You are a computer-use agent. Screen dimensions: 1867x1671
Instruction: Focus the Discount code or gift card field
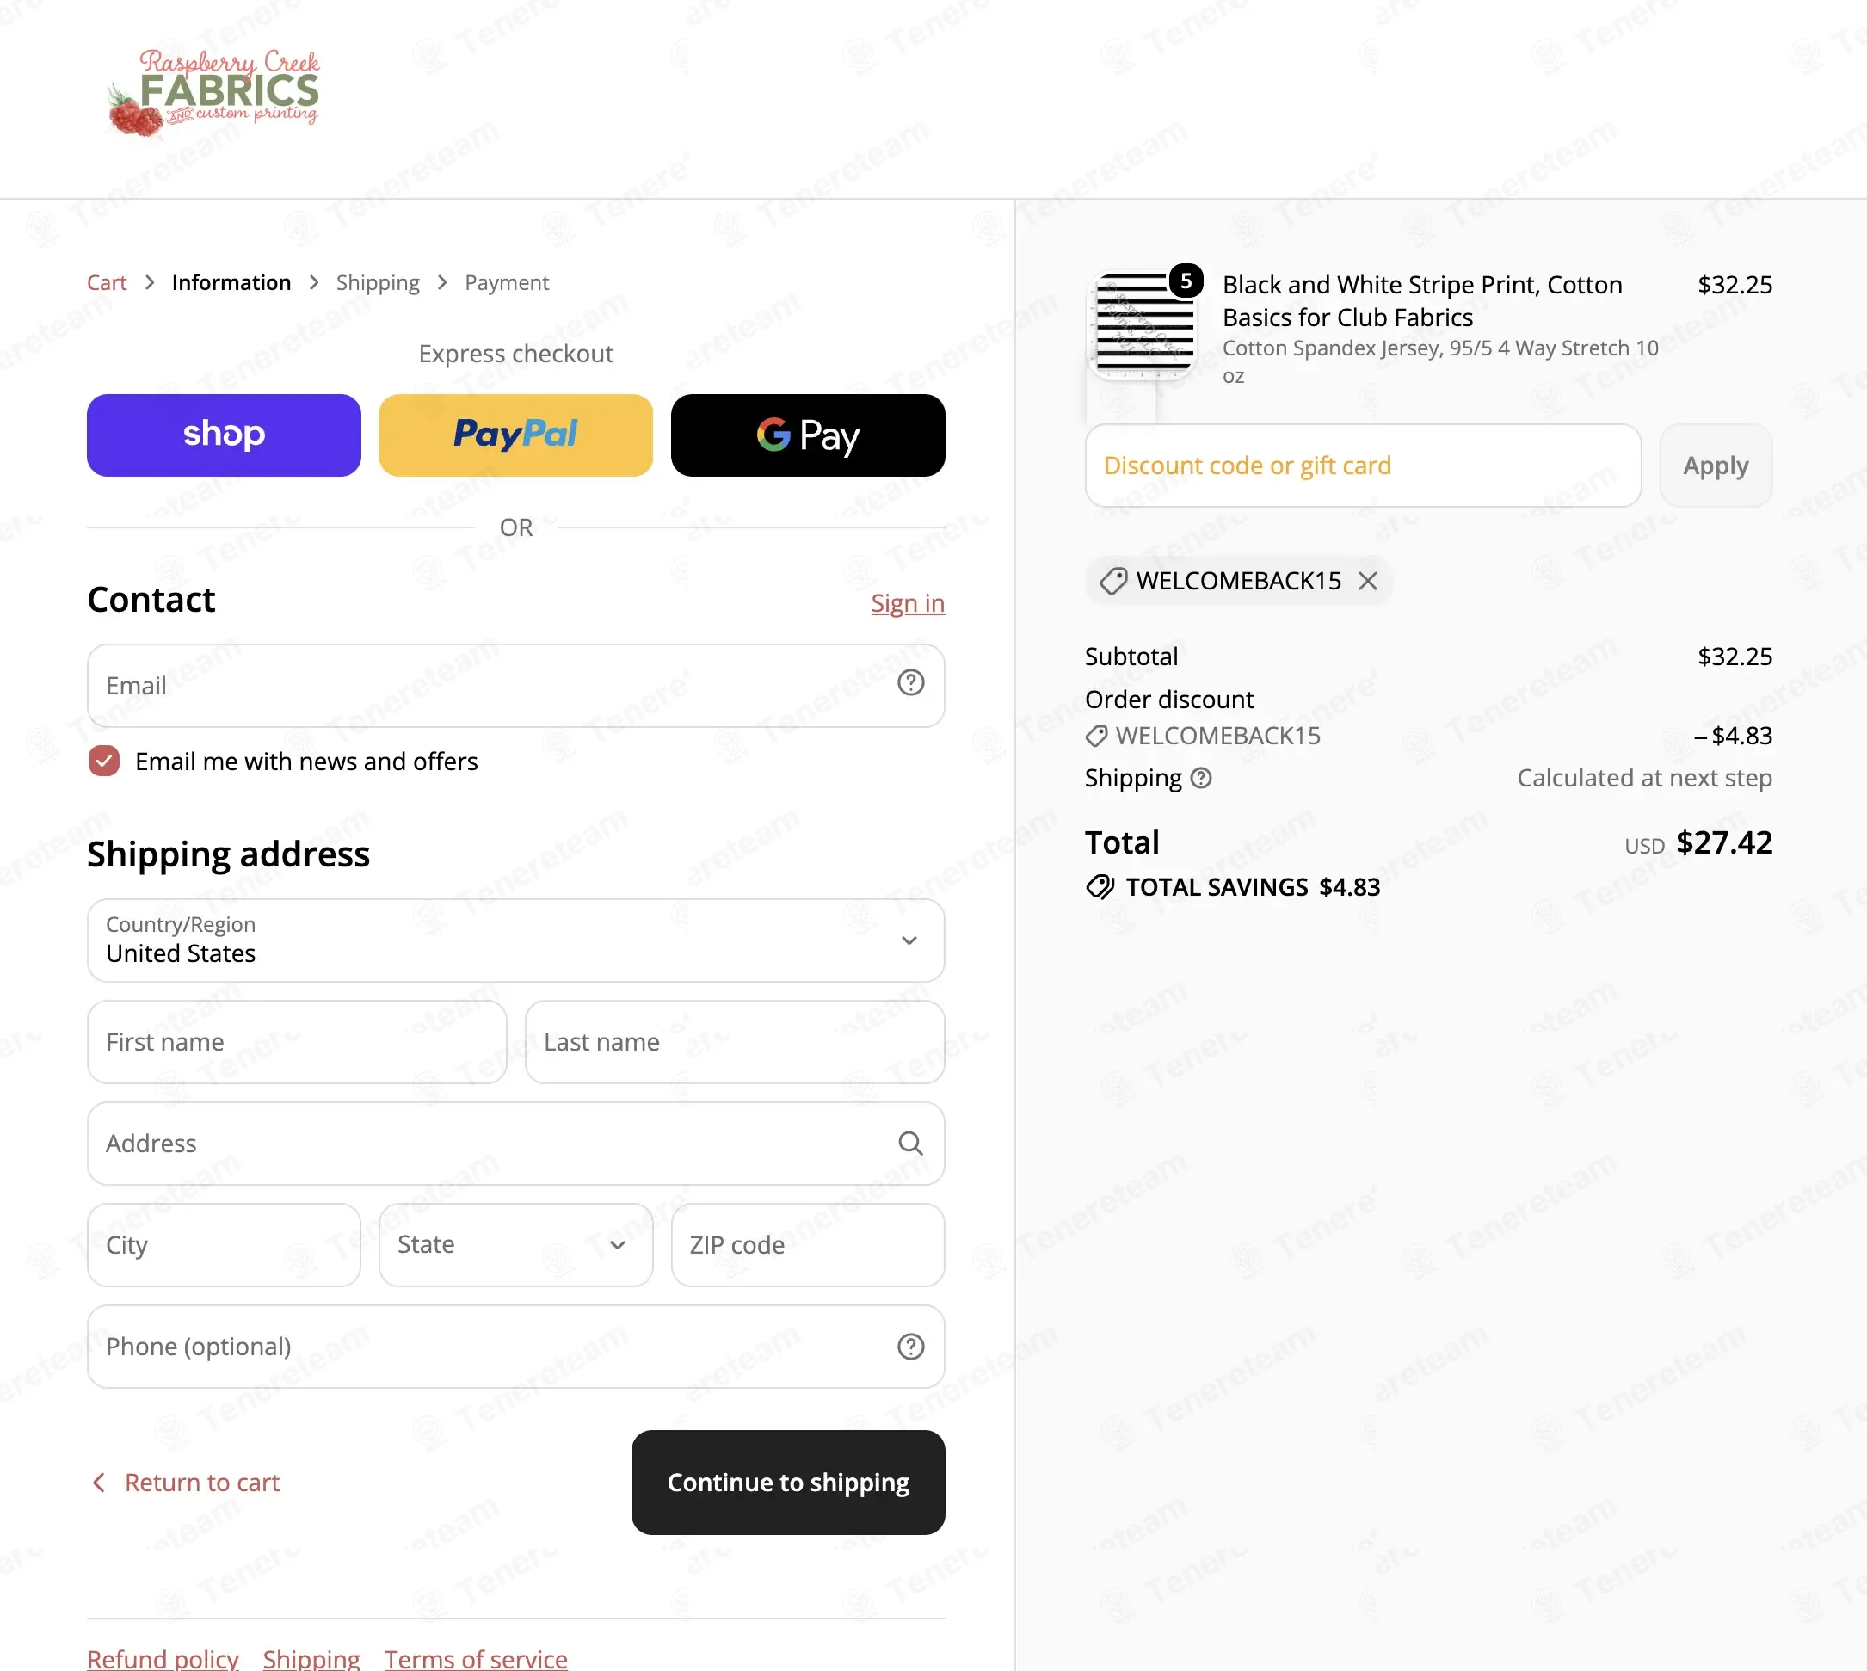tap(1363, 466)
